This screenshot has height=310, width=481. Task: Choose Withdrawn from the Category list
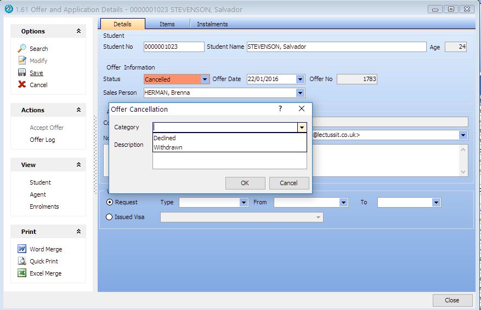(168, 147)
